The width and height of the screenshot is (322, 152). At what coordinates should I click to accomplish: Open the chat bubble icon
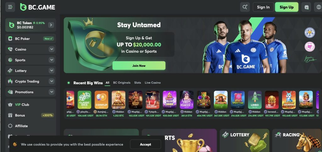tap(306, 7)
